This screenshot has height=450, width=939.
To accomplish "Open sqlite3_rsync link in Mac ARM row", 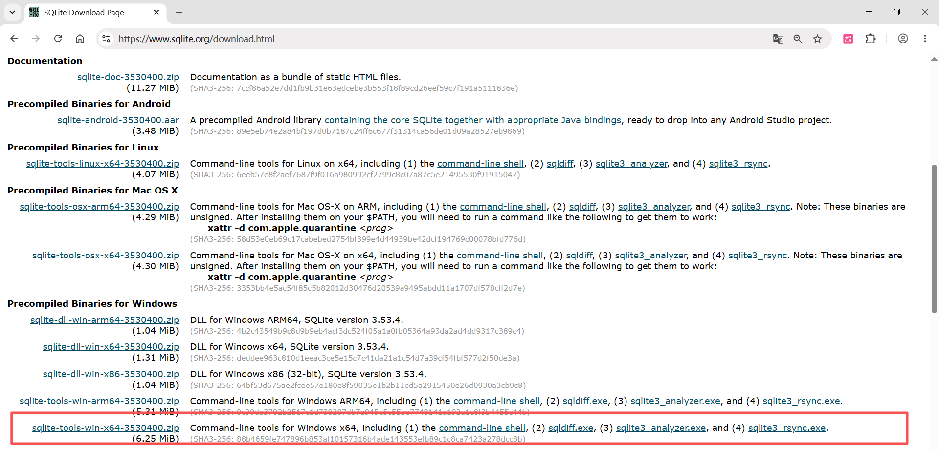I will (x=761, y=206).
